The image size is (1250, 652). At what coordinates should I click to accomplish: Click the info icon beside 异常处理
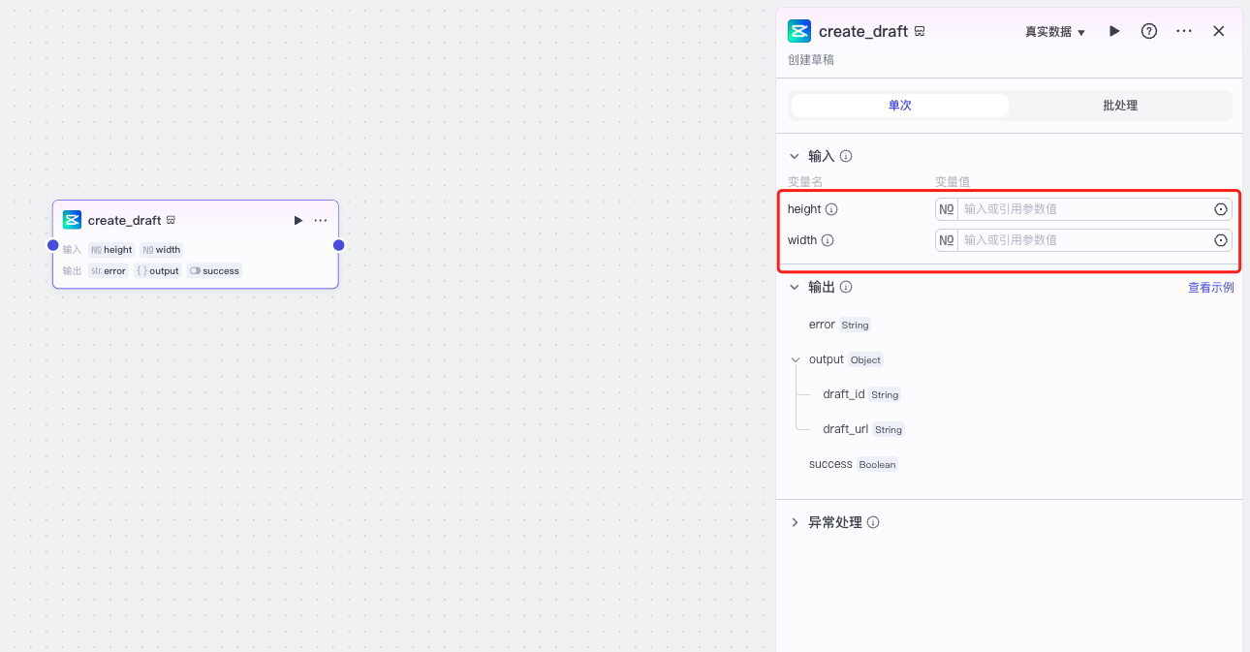click(873, 522)
